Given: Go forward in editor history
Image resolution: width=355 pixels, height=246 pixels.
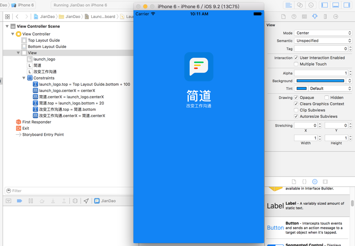Looking at the screenshot, I should [x=27, y=16].
